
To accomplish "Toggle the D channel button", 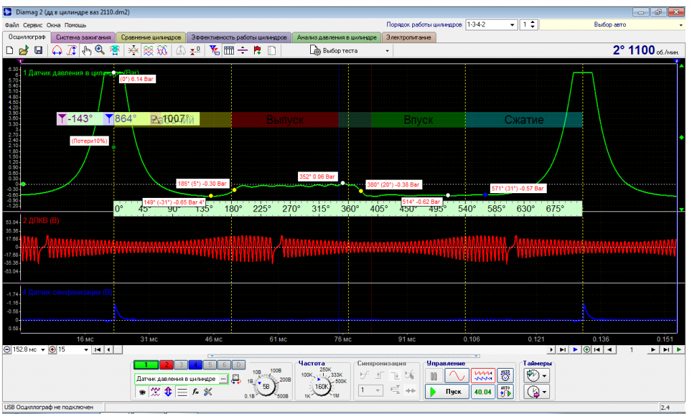I will [x=239, y=365].
